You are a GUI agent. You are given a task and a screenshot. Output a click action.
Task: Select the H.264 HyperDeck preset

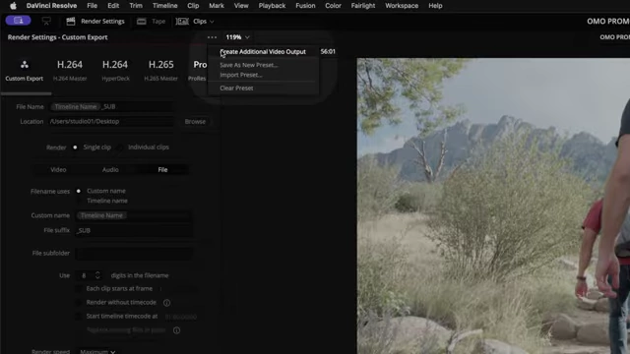pos(115,70)
